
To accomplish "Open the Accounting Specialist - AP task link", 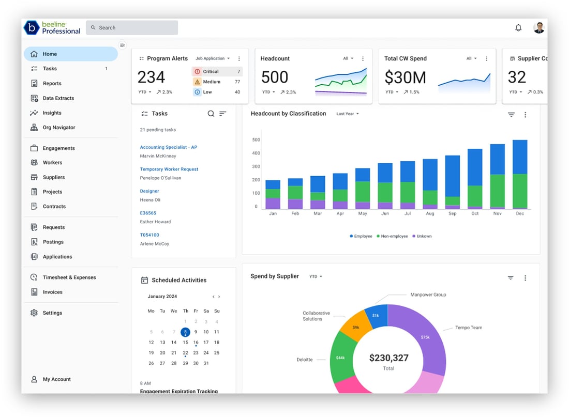I will click(x=168, y=147).
